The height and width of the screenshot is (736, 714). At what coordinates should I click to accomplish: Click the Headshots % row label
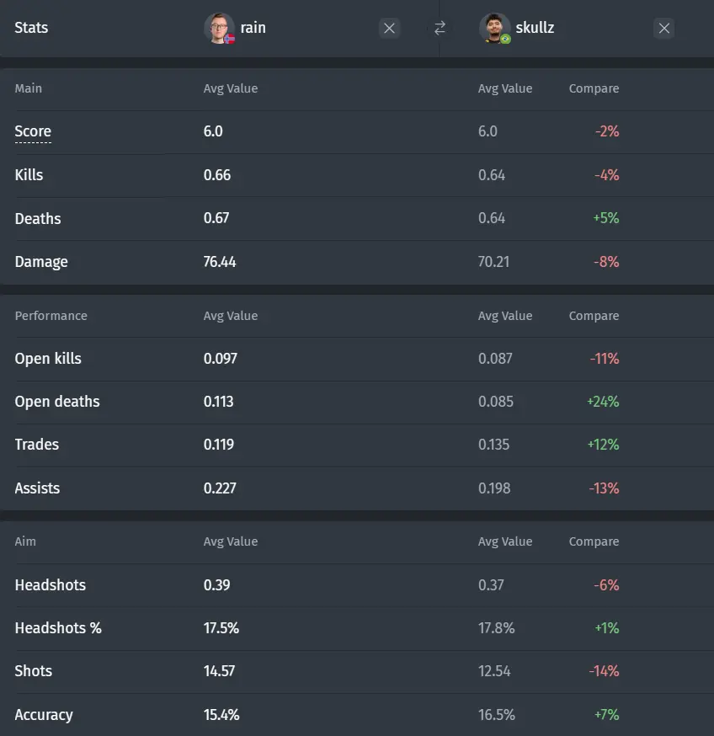[58, 628]
